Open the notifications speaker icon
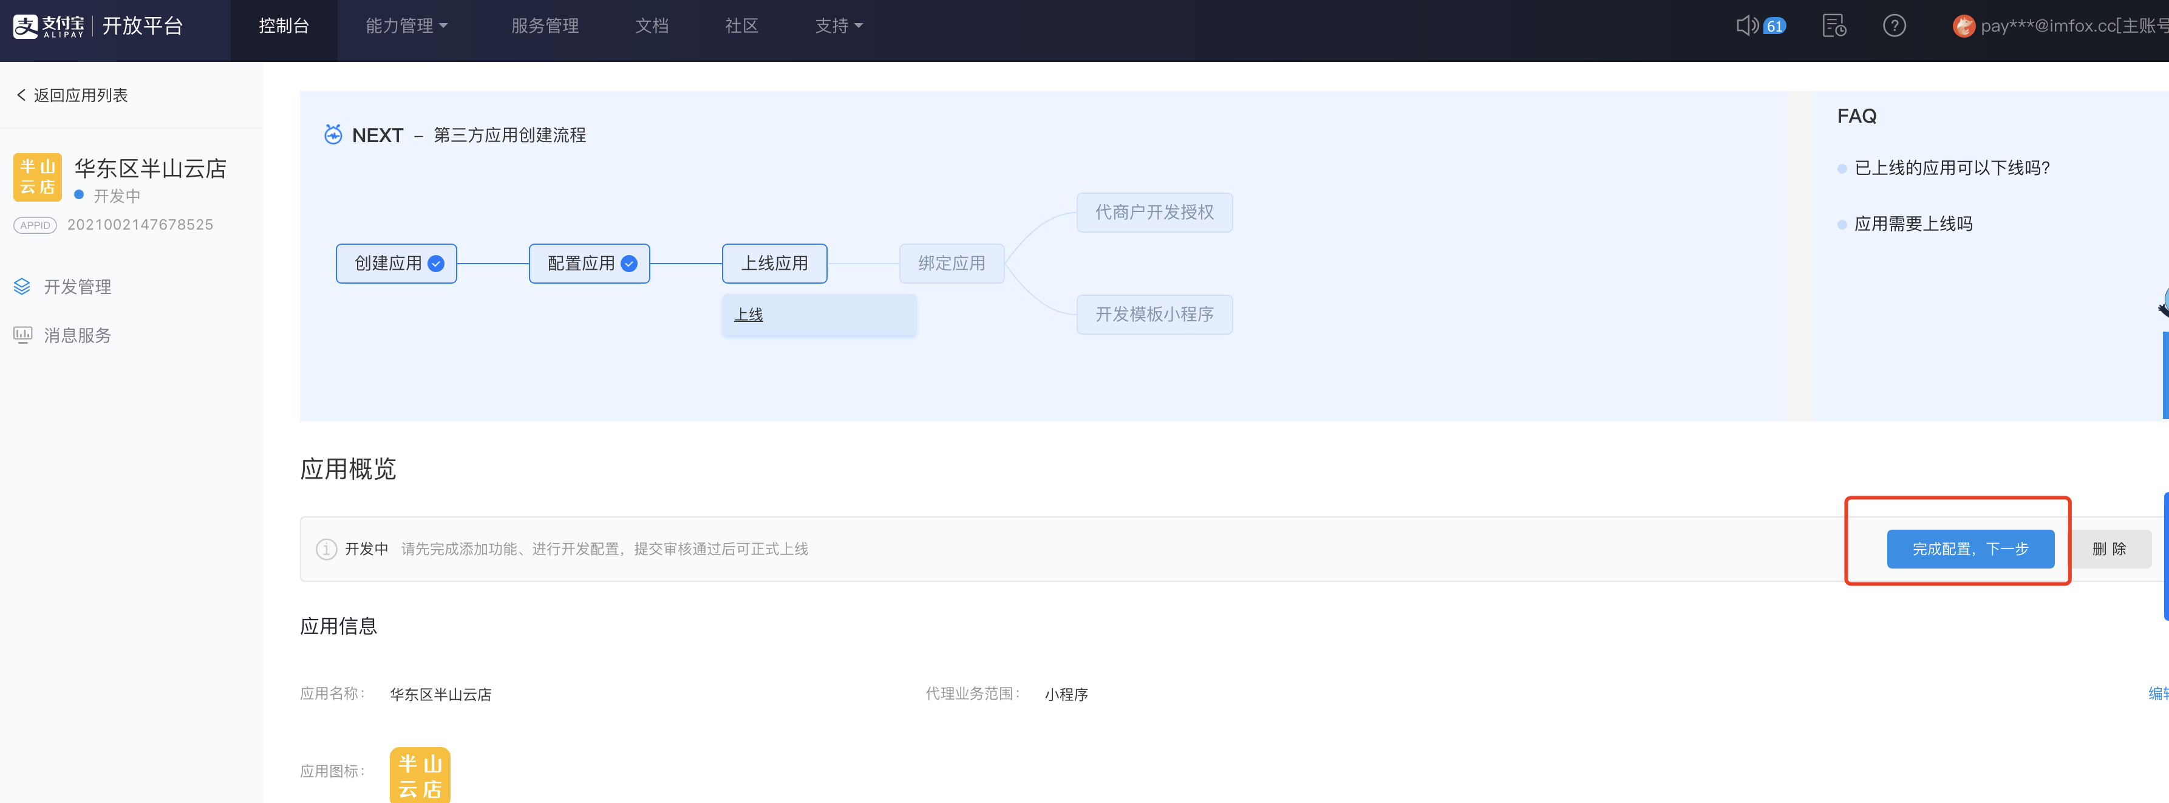 point(1746,26)
